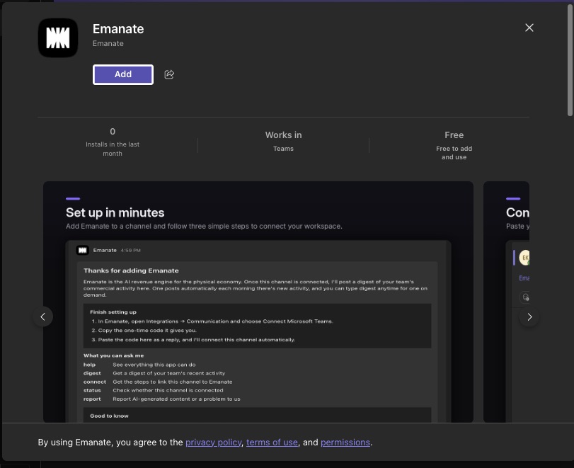Click the 'Emanate' publisher name under title

click(108, 44)
